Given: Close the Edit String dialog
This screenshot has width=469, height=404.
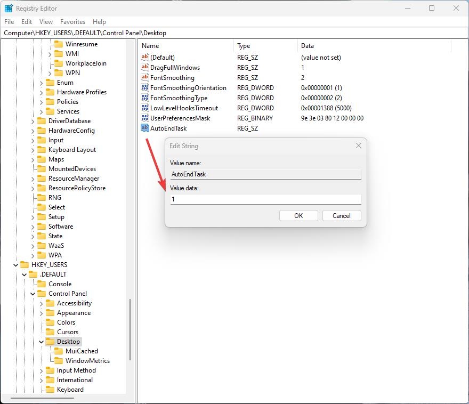Looking at the screenshot, I should click(x=359, y=146).
